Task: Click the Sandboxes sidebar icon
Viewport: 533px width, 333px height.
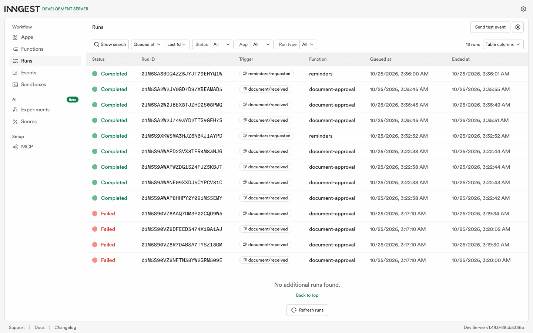Action: (x=15, y=85)
